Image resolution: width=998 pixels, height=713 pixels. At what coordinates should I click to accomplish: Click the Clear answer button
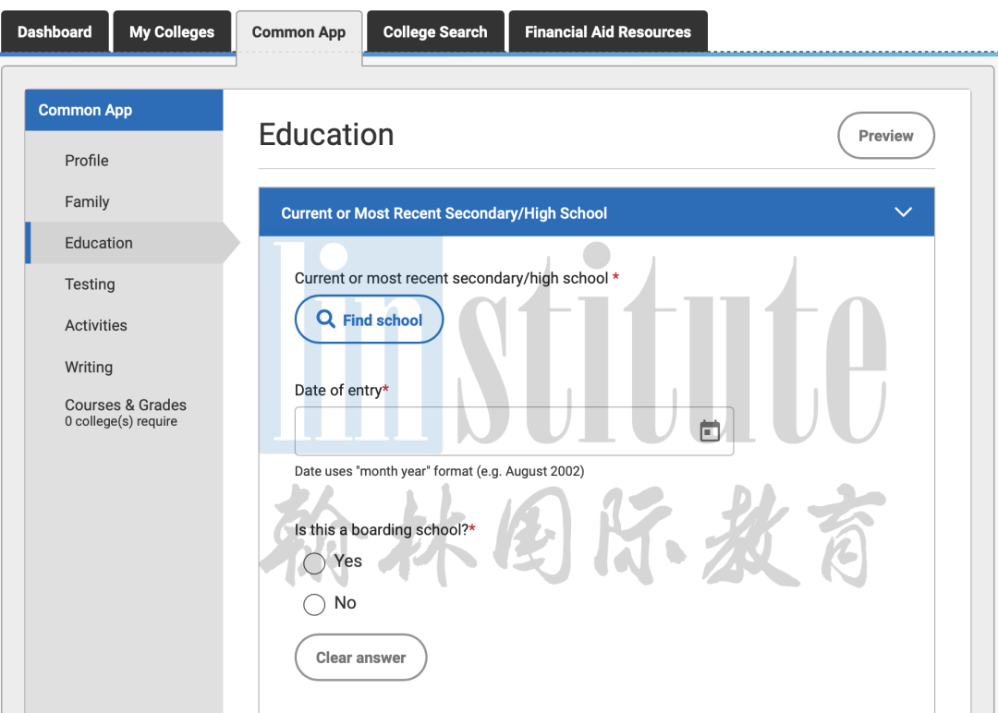tap(361, 657)
